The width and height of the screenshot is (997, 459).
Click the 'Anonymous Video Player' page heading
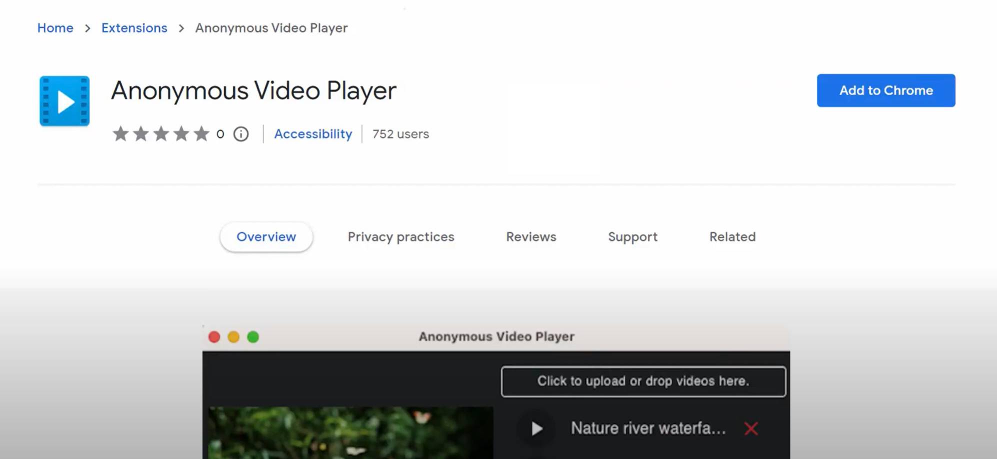[253, 91]
